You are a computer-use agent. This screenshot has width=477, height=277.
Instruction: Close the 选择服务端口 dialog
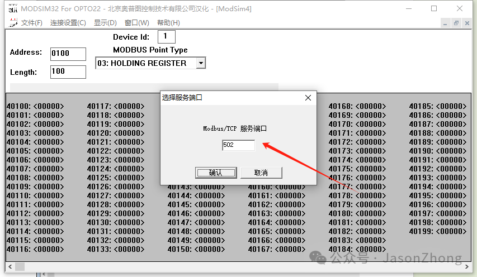308,98
